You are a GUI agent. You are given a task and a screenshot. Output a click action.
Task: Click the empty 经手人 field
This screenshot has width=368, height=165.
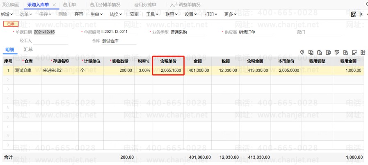point(51,41)
